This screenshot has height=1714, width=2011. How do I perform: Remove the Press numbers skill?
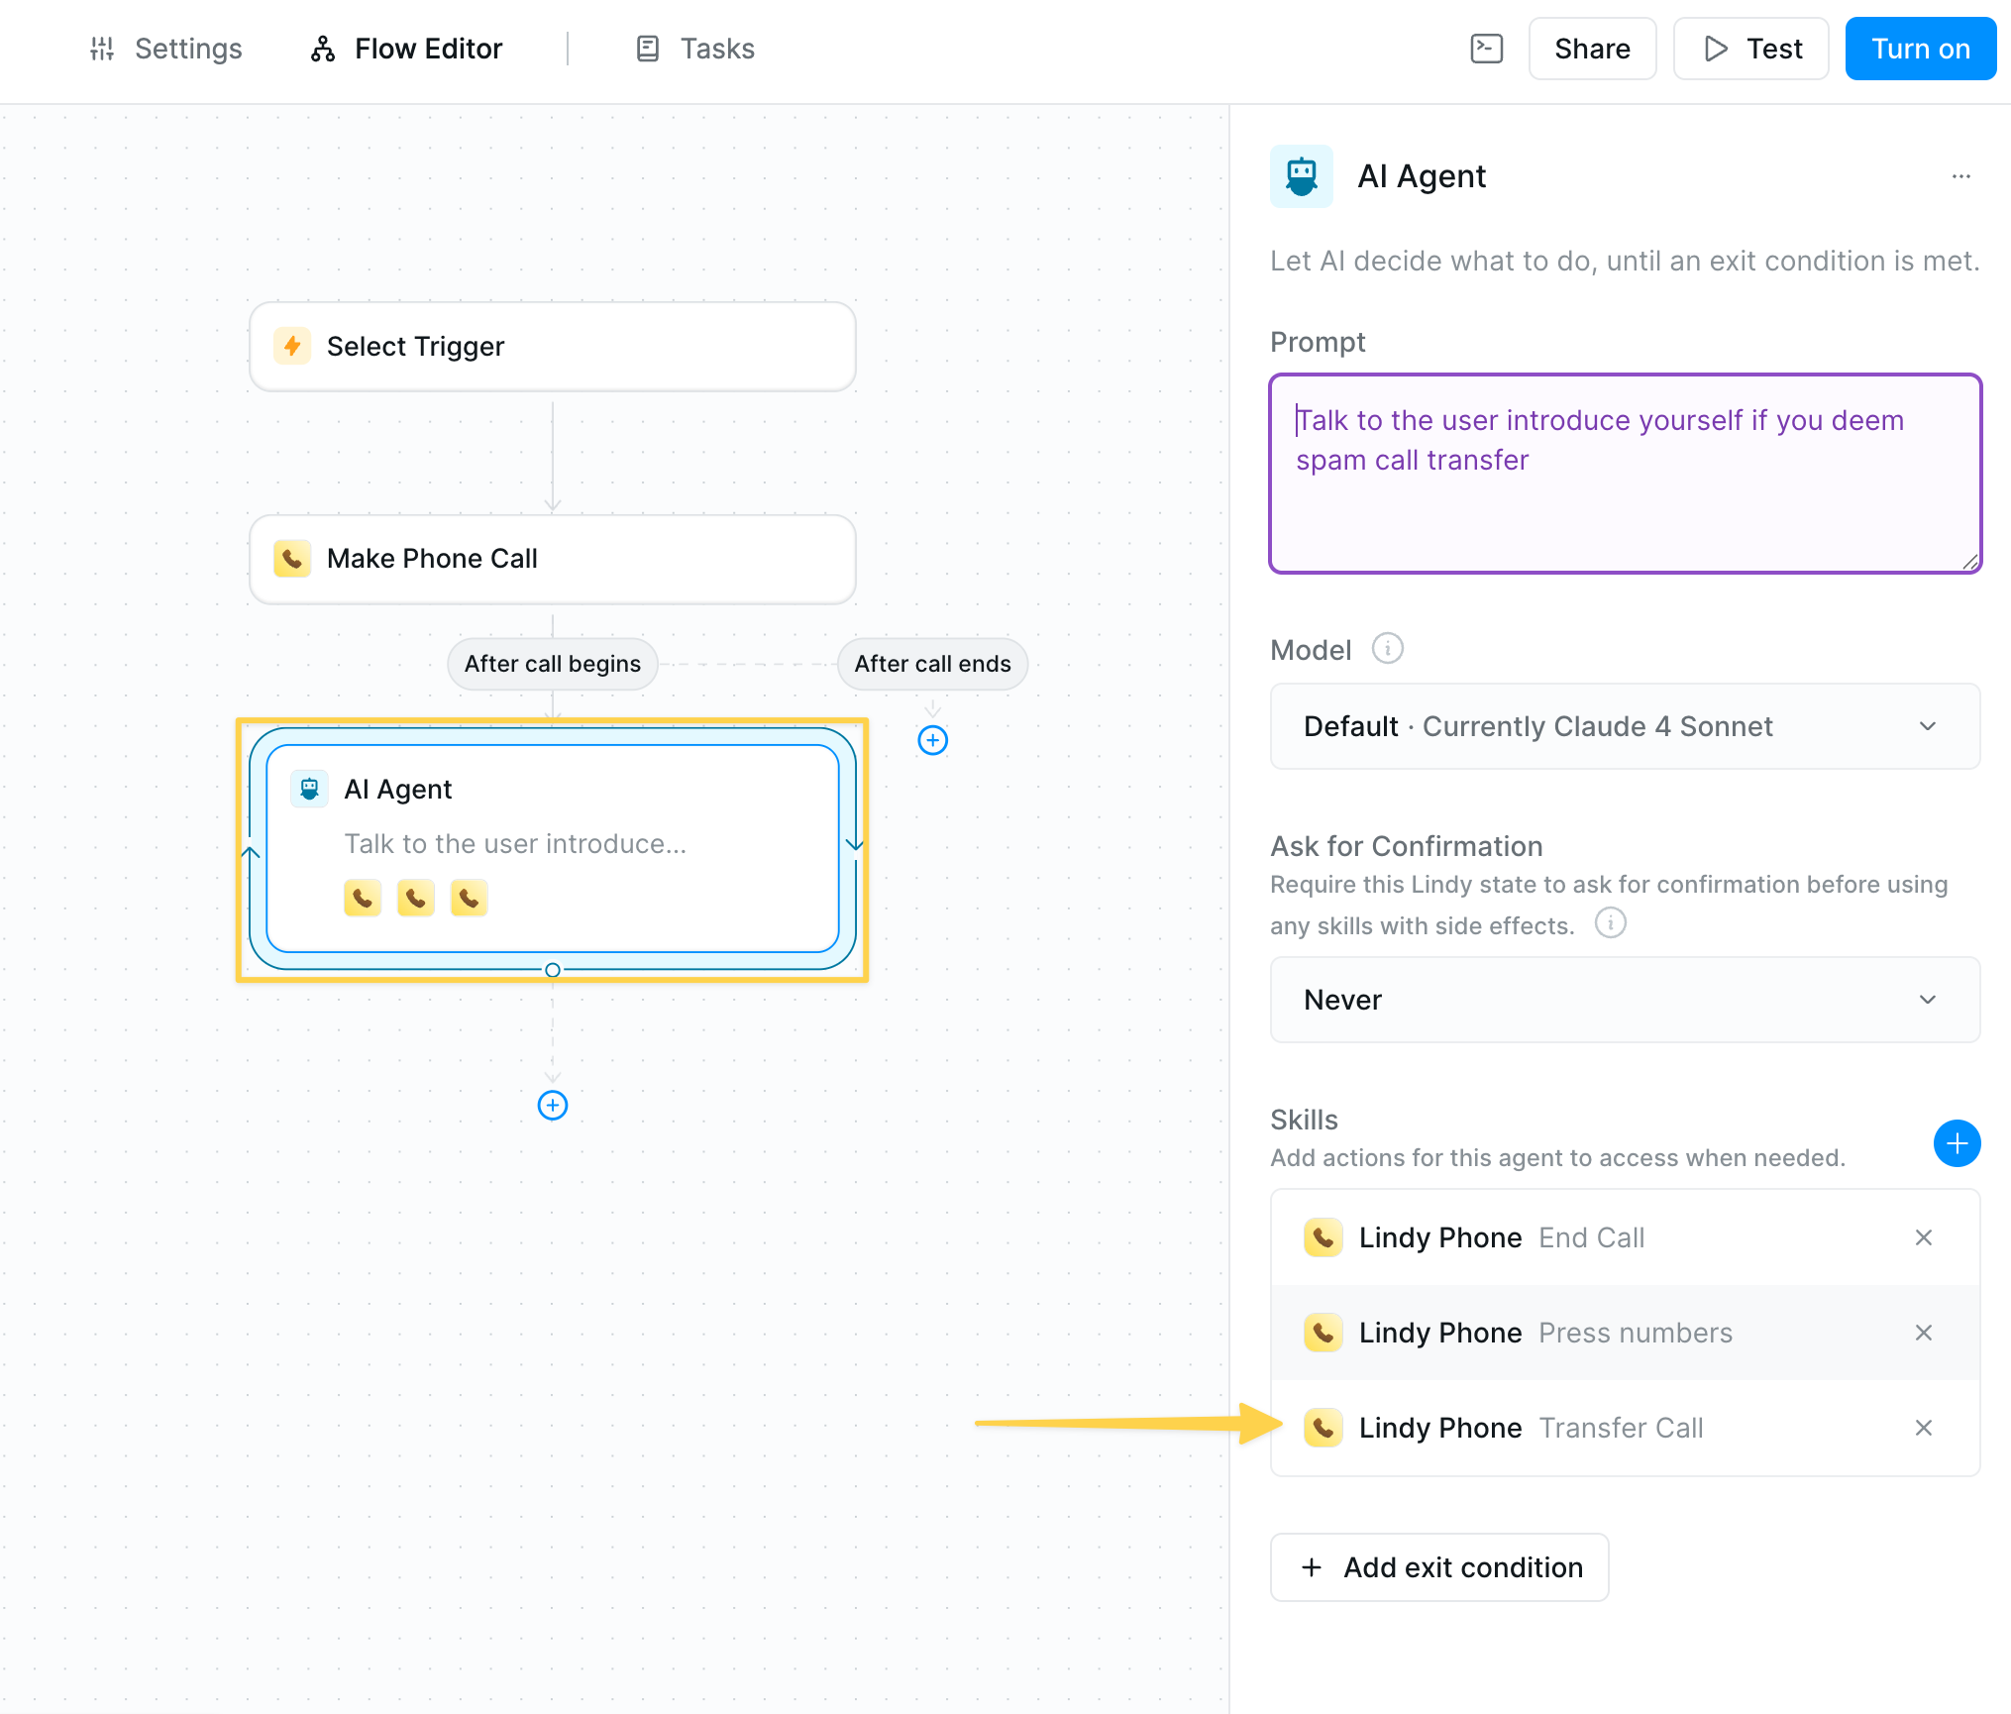(x=1923, y=1333)
